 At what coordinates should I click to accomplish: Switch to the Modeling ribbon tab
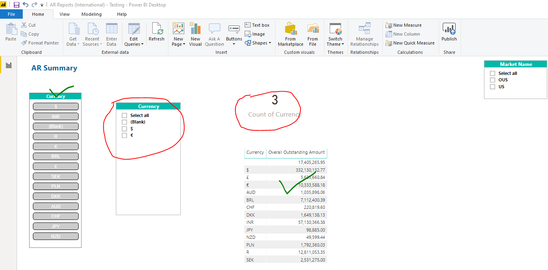[92, 14]
